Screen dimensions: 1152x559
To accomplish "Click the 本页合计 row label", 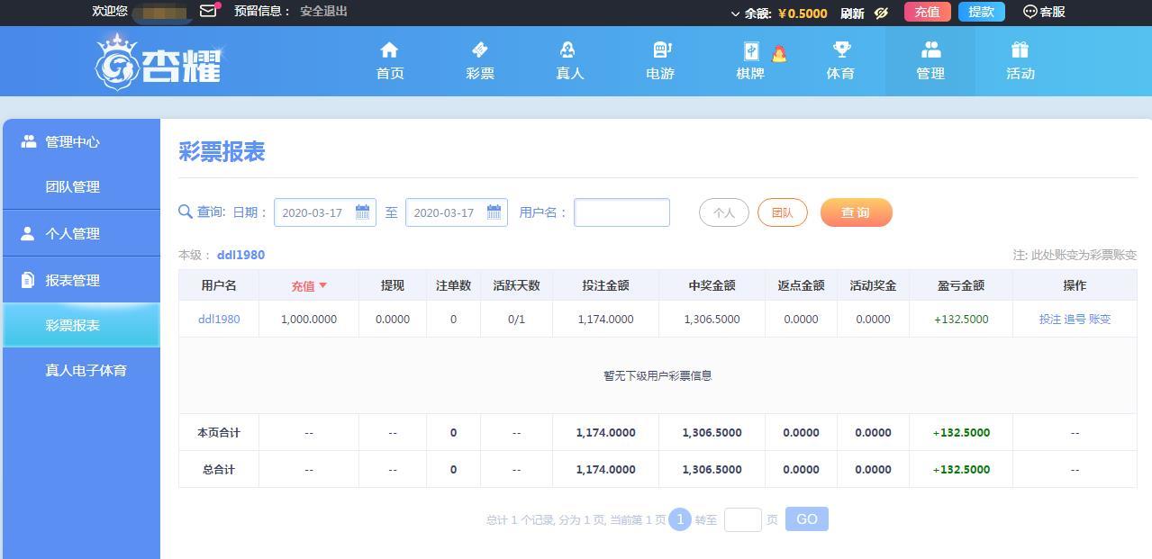I will point(219,432).
